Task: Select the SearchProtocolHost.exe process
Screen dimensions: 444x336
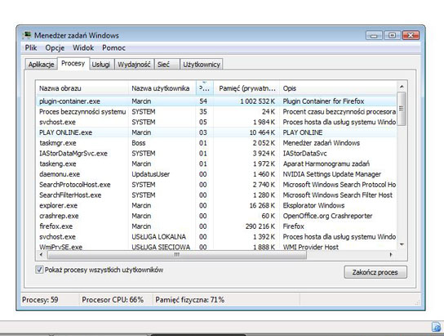Action: (216, 185)
